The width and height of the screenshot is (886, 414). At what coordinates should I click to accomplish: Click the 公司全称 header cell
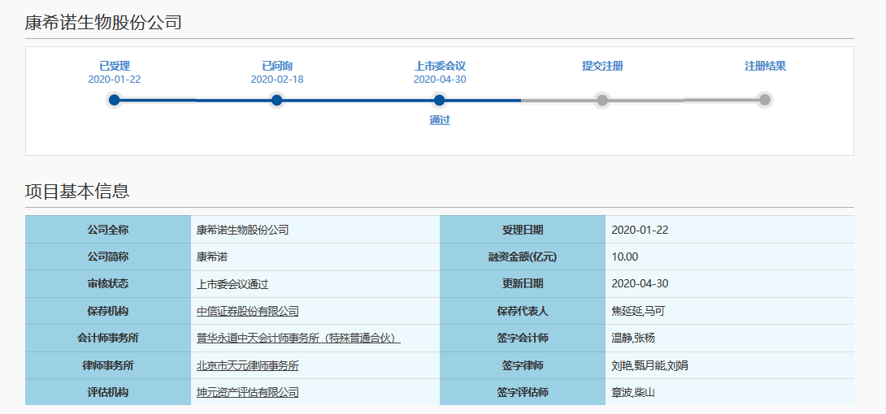point(108,230)
